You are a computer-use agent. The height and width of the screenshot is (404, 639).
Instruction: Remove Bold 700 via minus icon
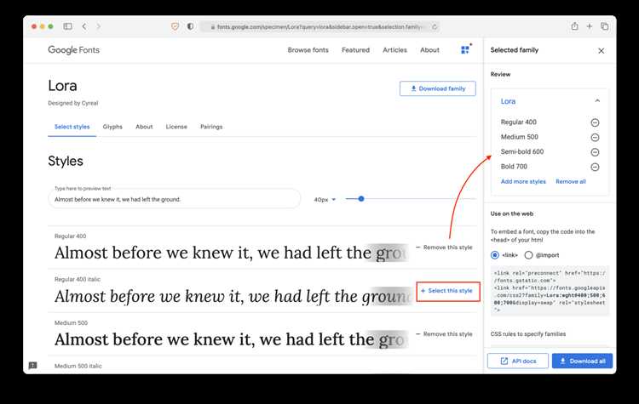click(x=595, y=167)
